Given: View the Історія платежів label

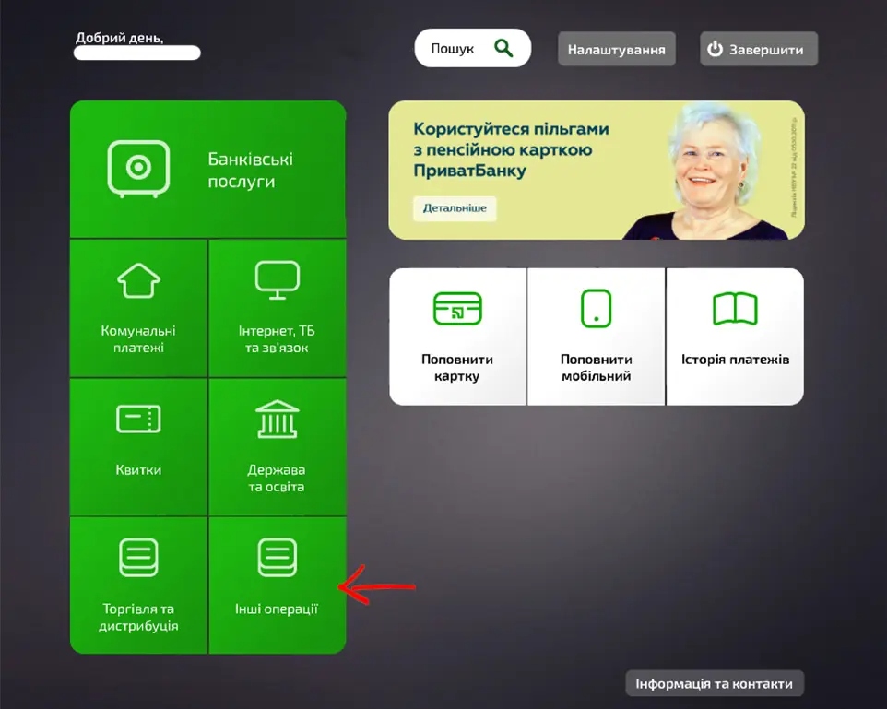Looking at the screenshot, I should tap(736, 360).
